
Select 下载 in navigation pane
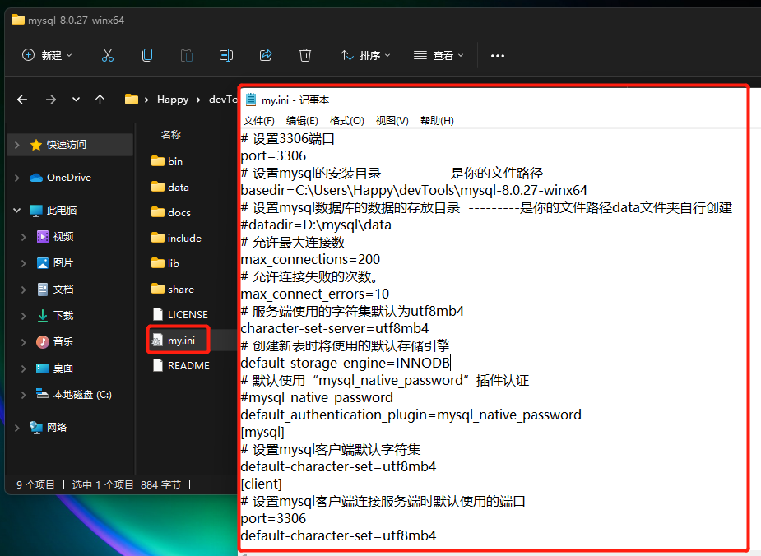pos(55,315)
